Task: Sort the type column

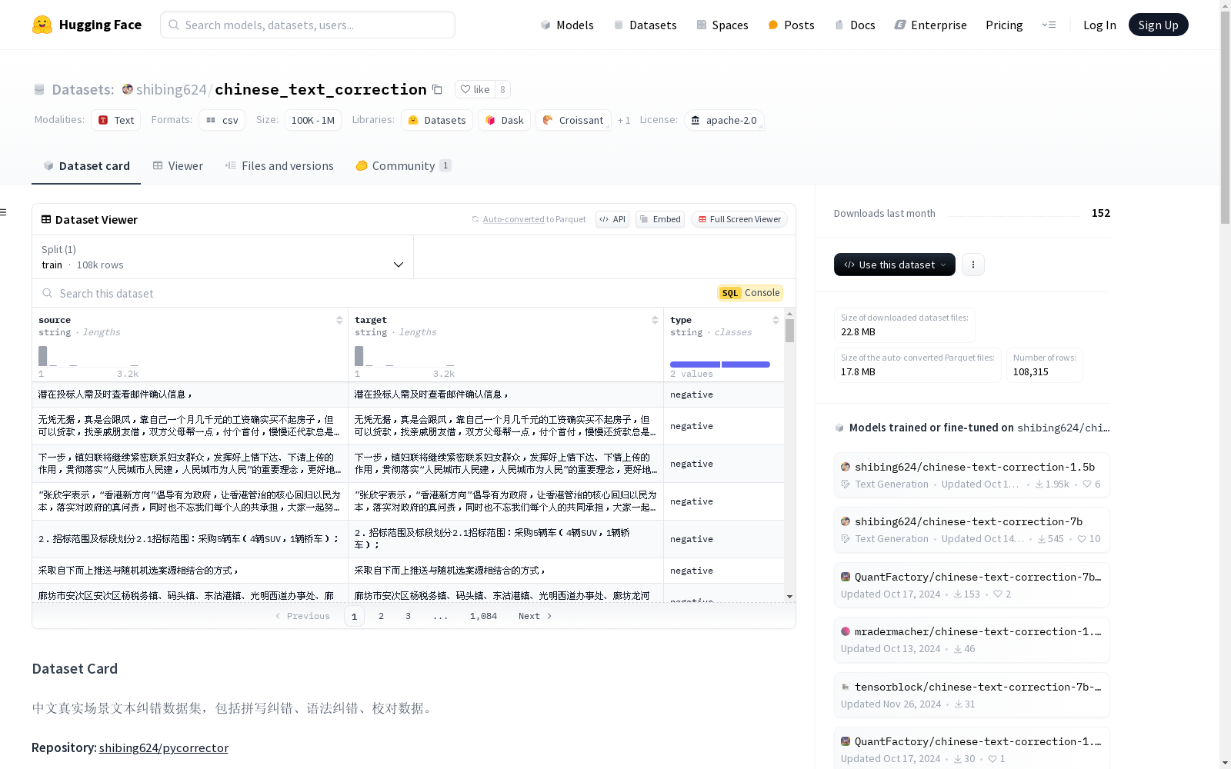Action: pos(776,320)
